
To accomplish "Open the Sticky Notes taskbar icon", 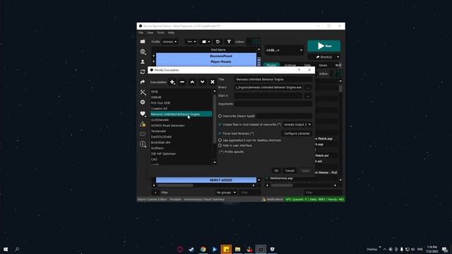I will [x=226, y=249].
